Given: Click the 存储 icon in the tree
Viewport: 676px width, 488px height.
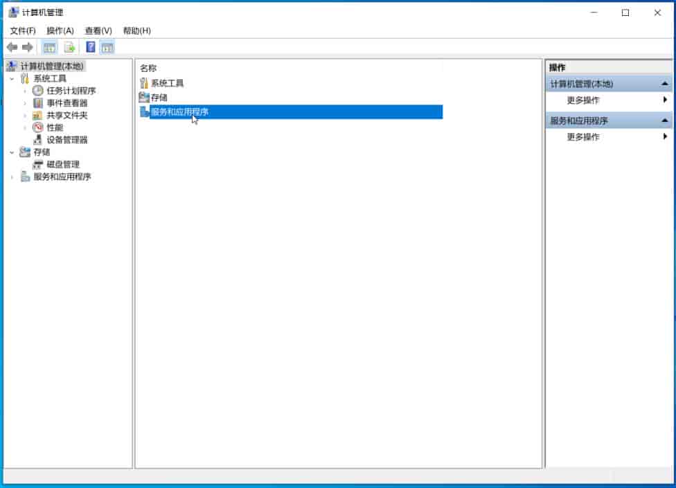Looking at the screenshot, I should coord(25,152).
